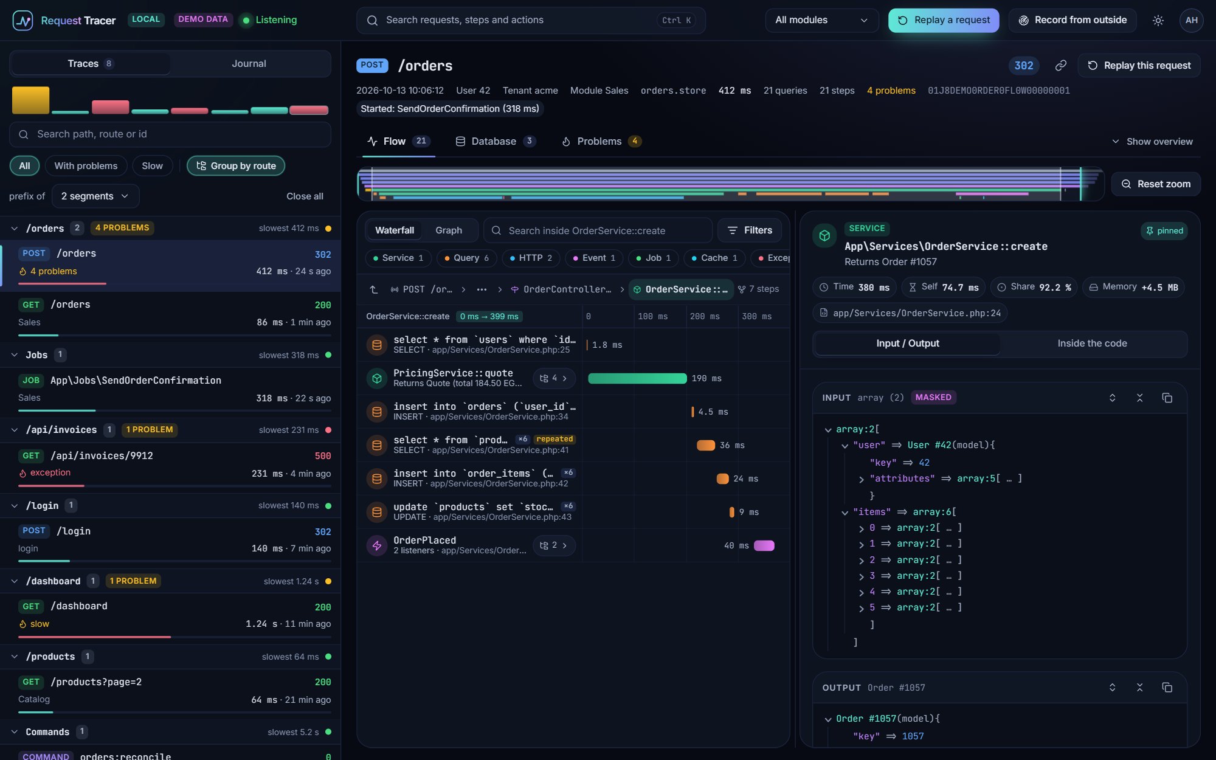Click Close all link
1216x760 pixels.
coord(305,196)
